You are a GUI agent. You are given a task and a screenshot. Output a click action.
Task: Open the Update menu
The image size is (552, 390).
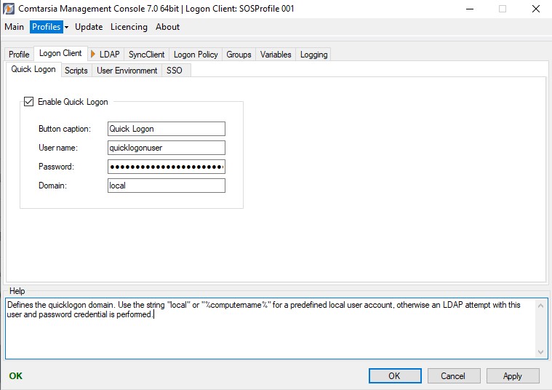(x=89, y=27)
